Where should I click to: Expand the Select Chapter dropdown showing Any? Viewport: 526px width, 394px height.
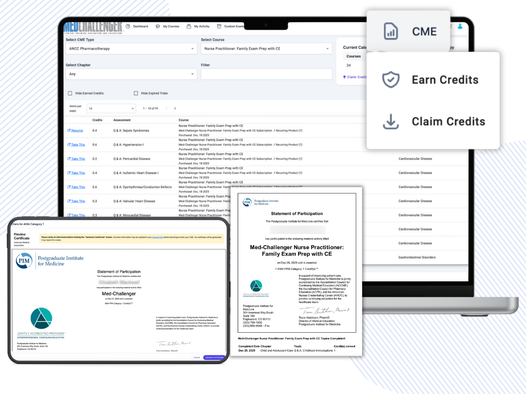[129, 74]
